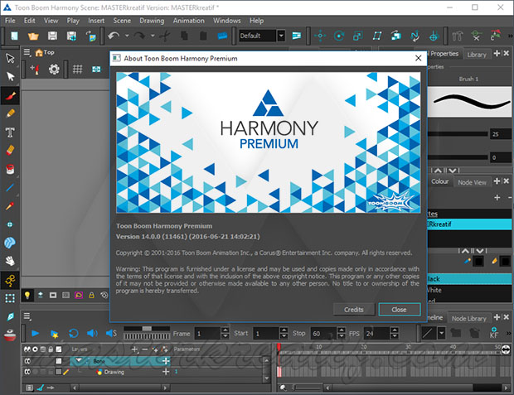514x395 pixels.
Task: Open the Windows menu
Action: [227, 21]
